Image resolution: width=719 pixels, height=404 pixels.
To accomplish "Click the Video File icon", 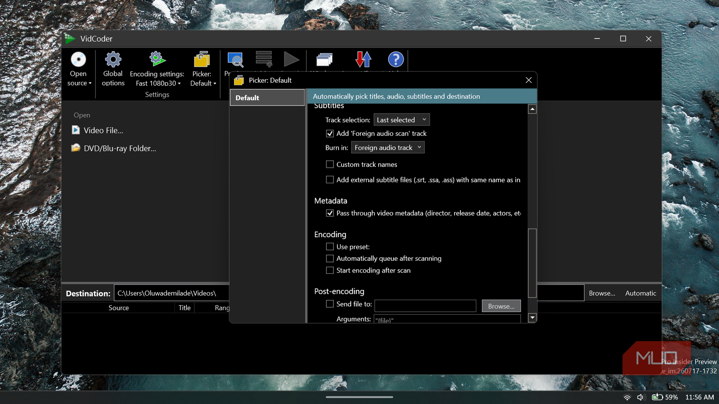I will coord(76,130).
